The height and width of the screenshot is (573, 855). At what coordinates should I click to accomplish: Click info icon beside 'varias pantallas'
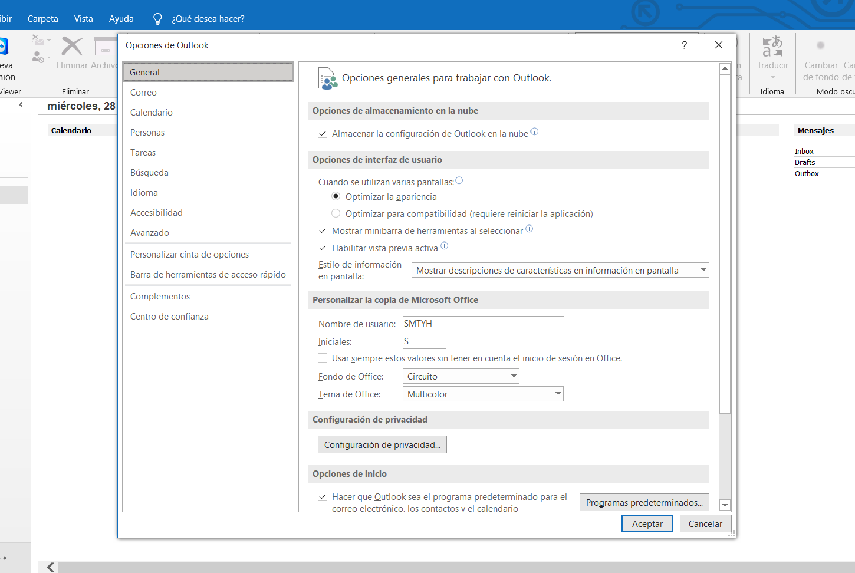coord(459,180)
